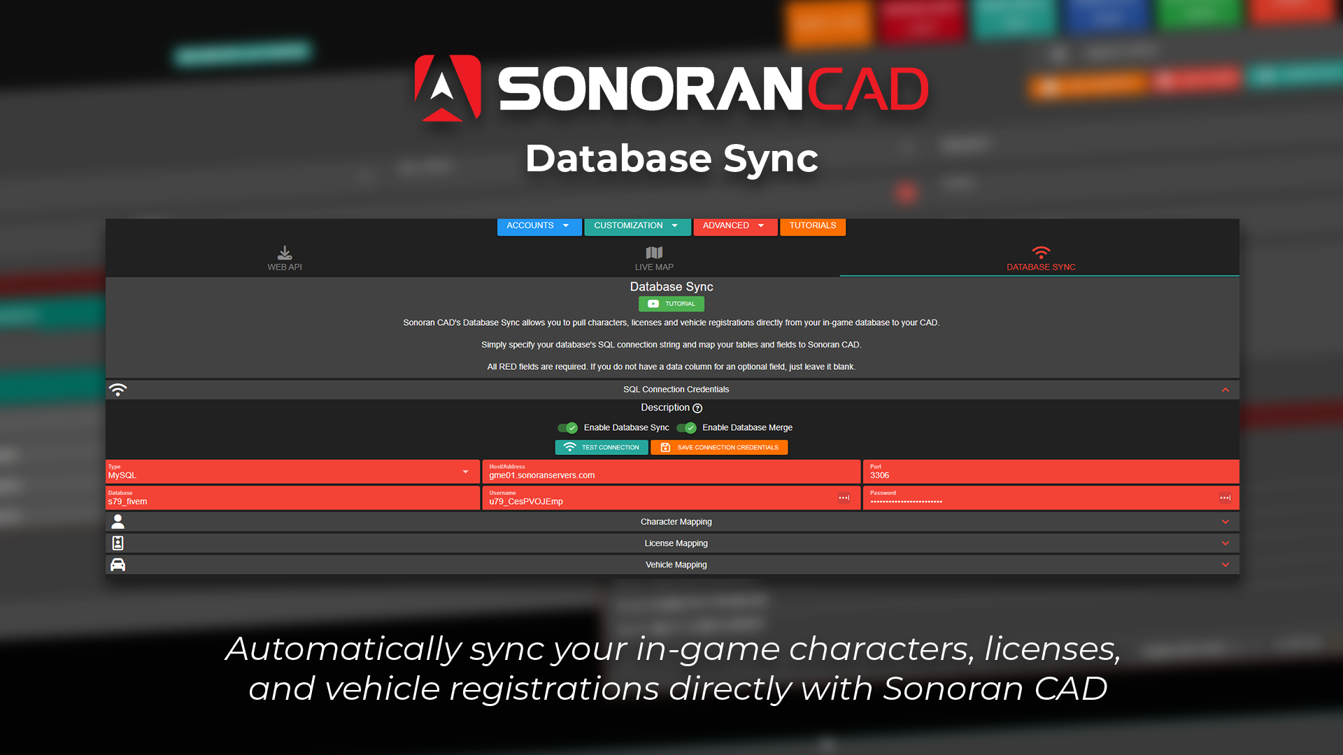The height and width of the screenshot is (755, 1343).
Task: Click the person icon beside Character Mapping
Action: (x=118, y=522)
